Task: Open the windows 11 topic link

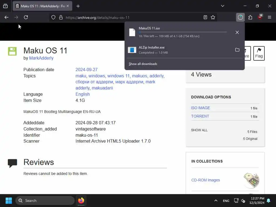Action: [x=119, y=76]
